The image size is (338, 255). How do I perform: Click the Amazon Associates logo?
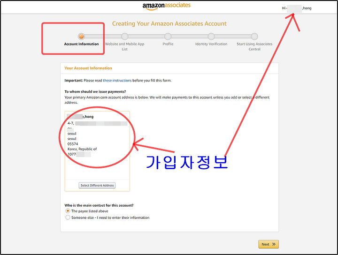(x=166, y=6)
